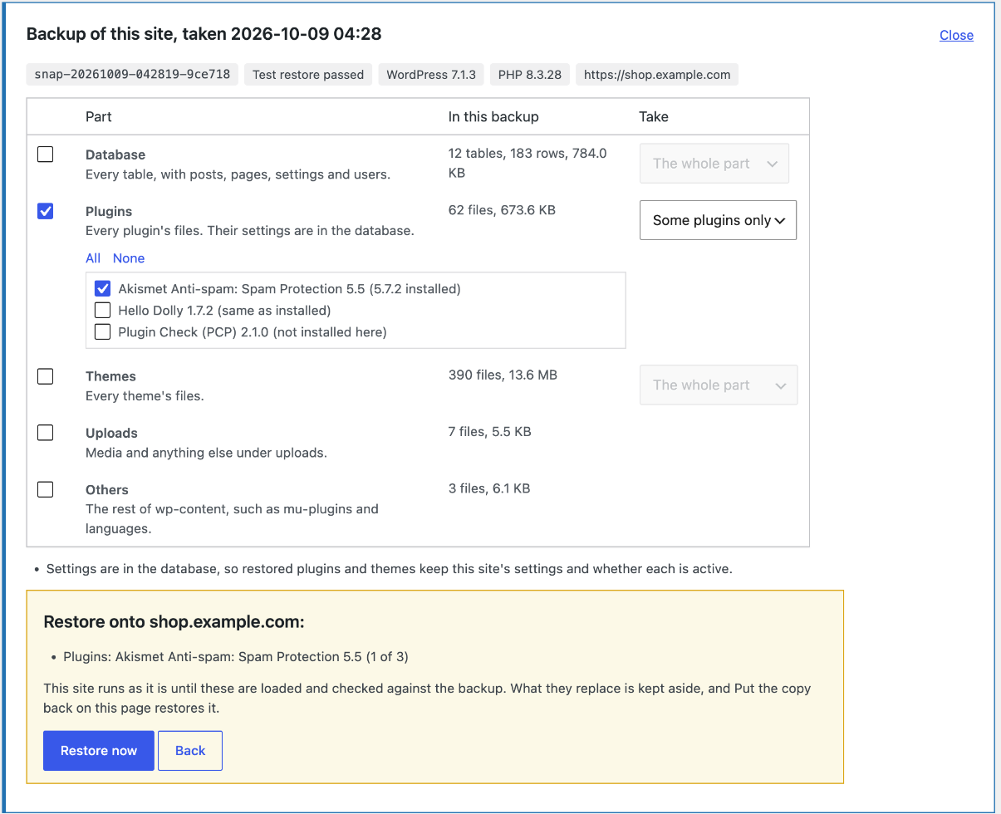Click the Back button
Viewport: 1001px width, 814px height.
(190, 751)
